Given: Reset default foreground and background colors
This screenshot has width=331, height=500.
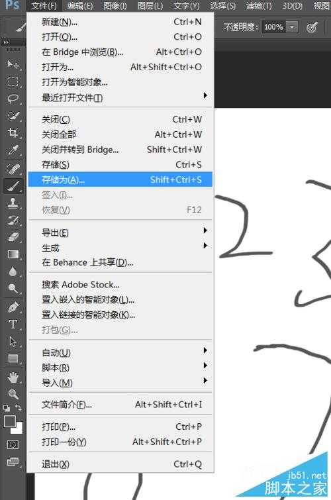Looking at the screenshot, I should coord(7,408).
